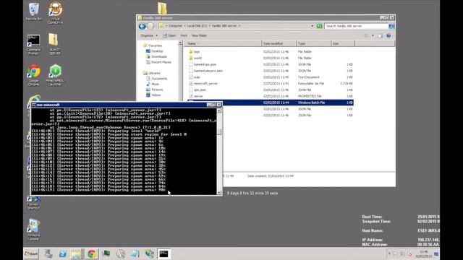
Task: Open Windows Explorer taskbar icon
Action: 77,253
